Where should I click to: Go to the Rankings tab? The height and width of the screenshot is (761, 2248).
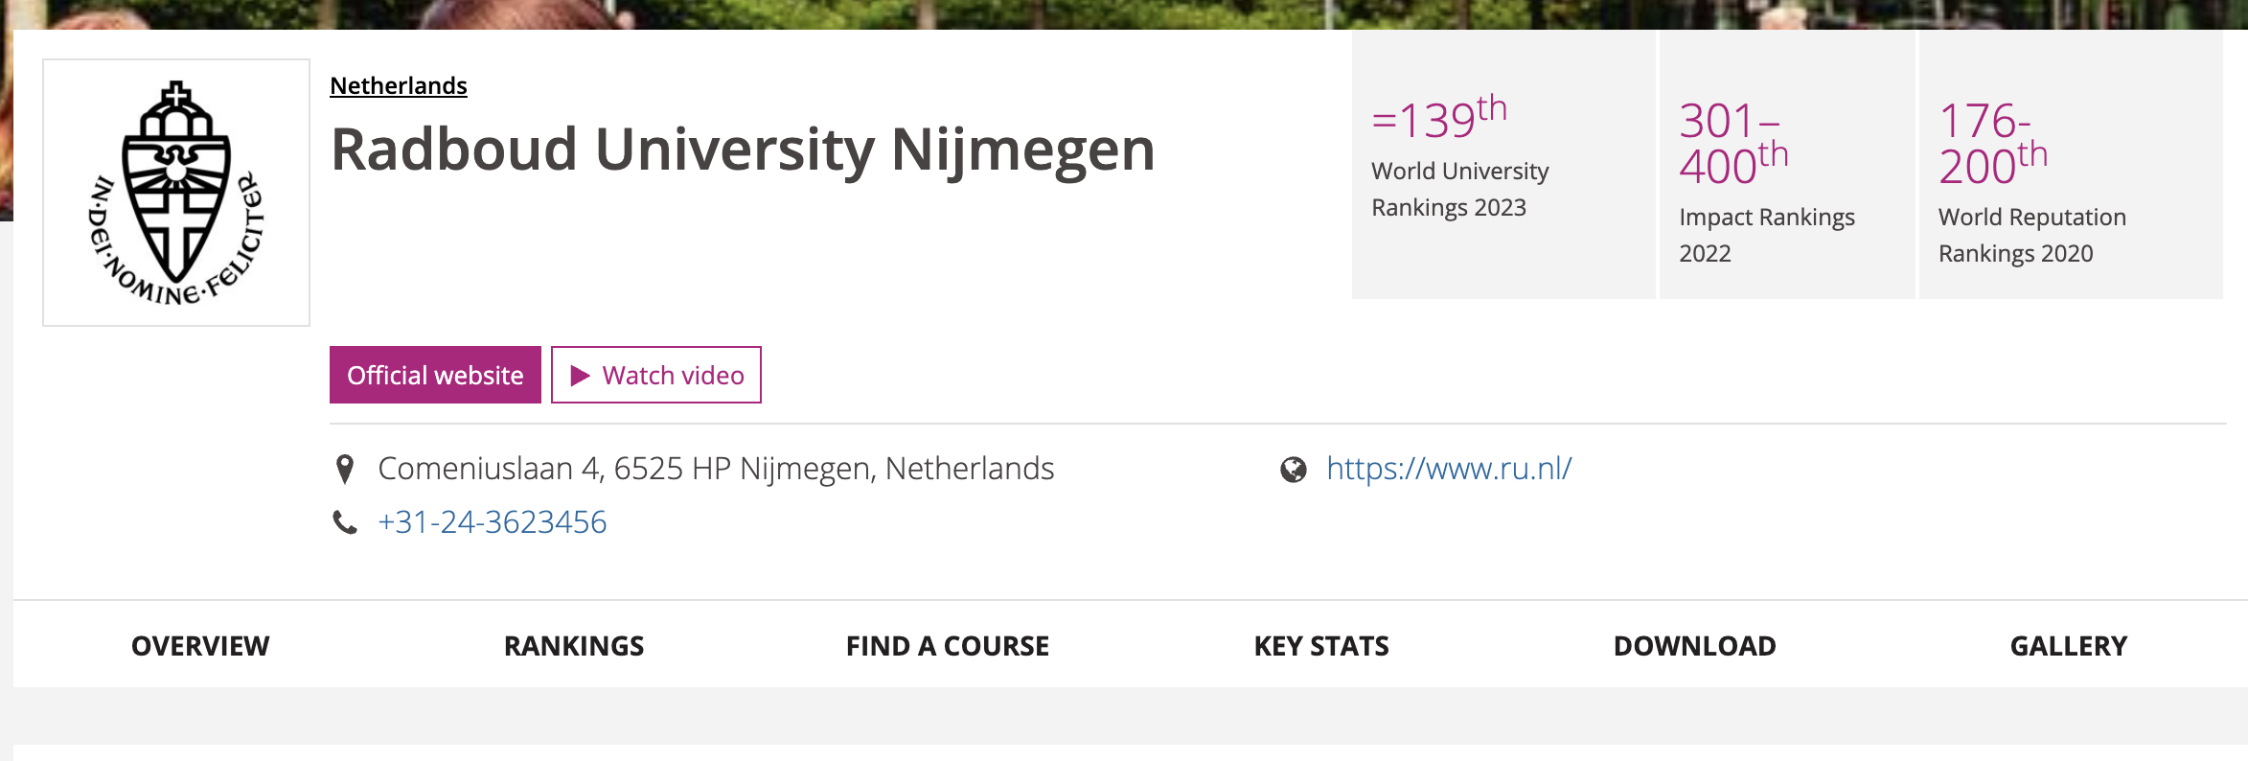coord(574,646)
